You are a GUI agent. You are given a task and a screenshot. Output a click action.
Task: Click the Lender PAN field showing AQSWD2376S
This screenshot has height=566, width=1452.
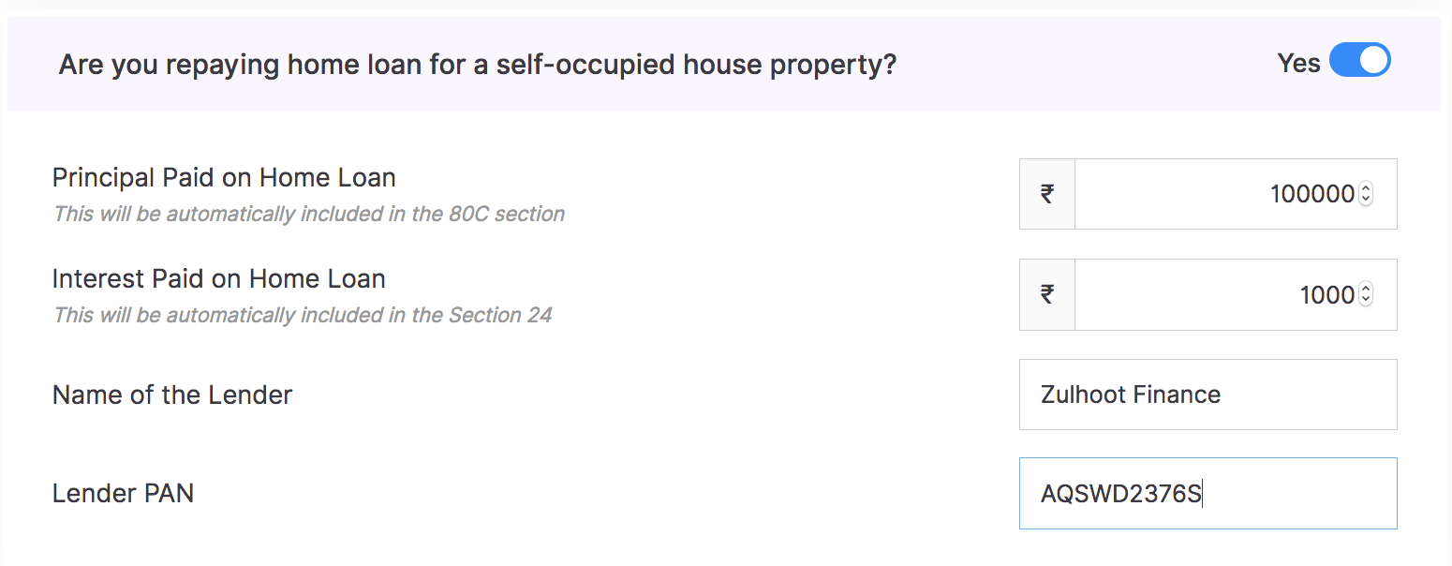pyautogui.click(x=1208, y=493)
